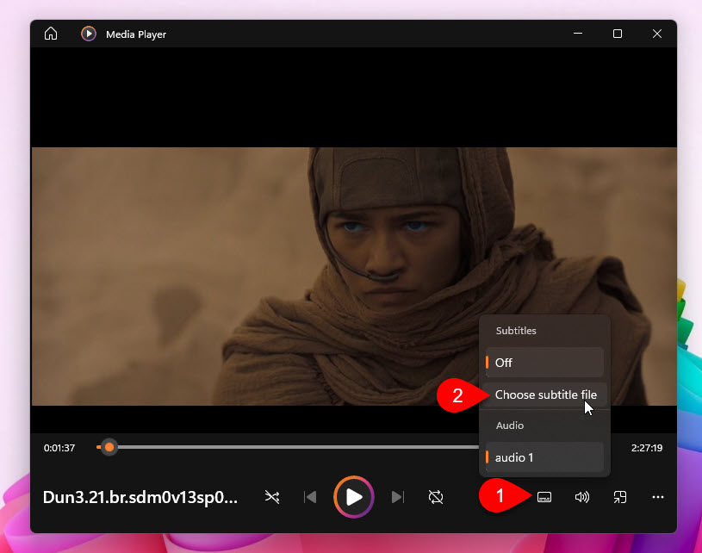The width and height of the screenshot is (702, 553).
Task: Open subtitles and audio menu
Action: click(544, 497)
